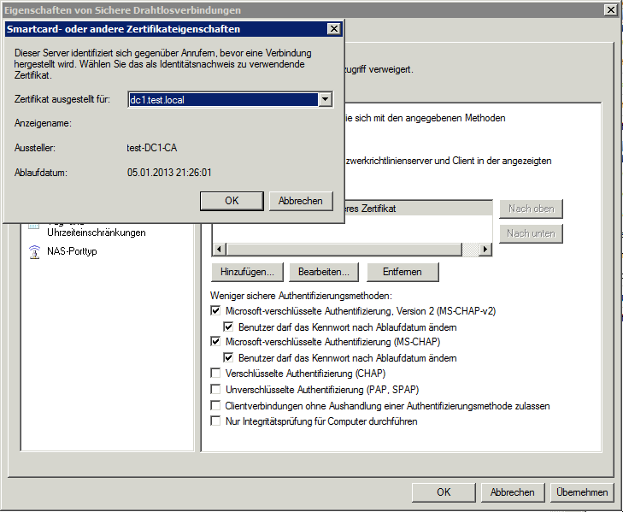This screenshot has height=512, width=623.
Task: Click the Übernehmen button
Action: (x=581, y=492)
